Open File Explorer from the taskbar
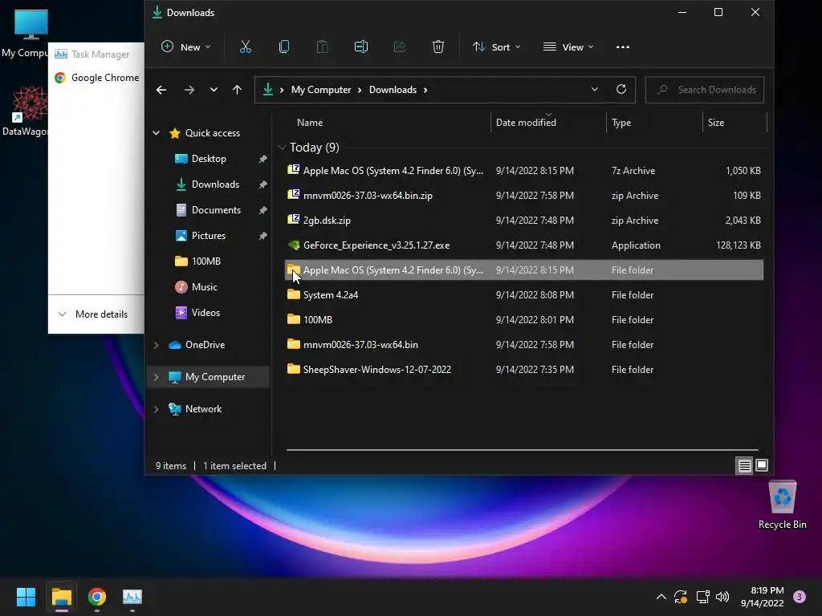822x616 pixels. click(x=61, y=597)
